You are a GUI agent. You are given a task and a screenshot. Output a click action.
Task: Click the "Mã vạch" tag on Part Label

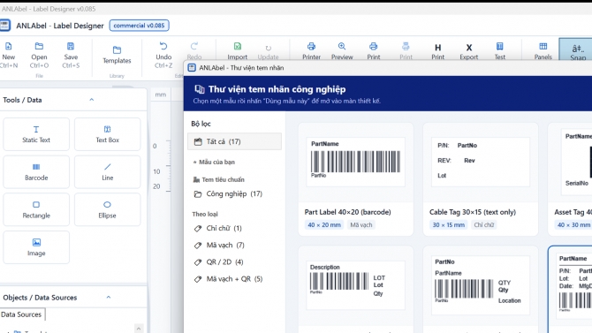point(361,225)
